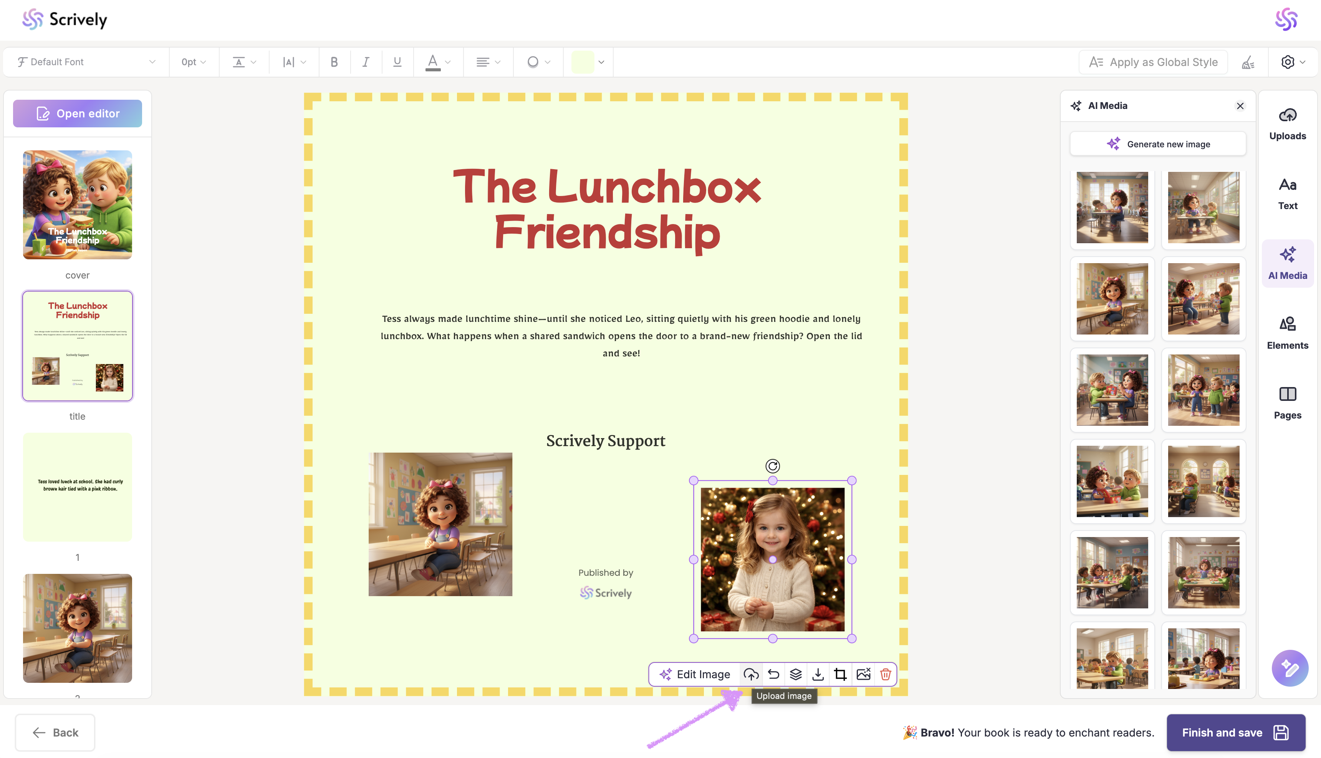
Task: Click the download image icon
Action: point(818,674)
